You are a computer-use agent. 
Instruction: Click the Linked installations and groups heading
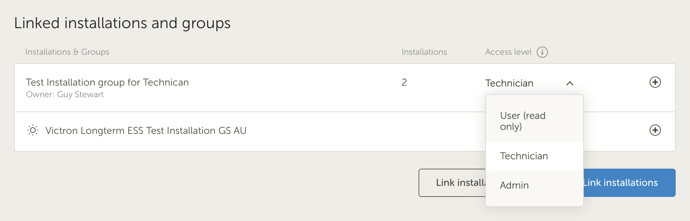[122, 23]
